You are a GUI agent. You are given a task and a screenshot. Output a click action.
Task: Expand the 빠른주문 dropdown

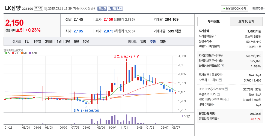point(258,8)
